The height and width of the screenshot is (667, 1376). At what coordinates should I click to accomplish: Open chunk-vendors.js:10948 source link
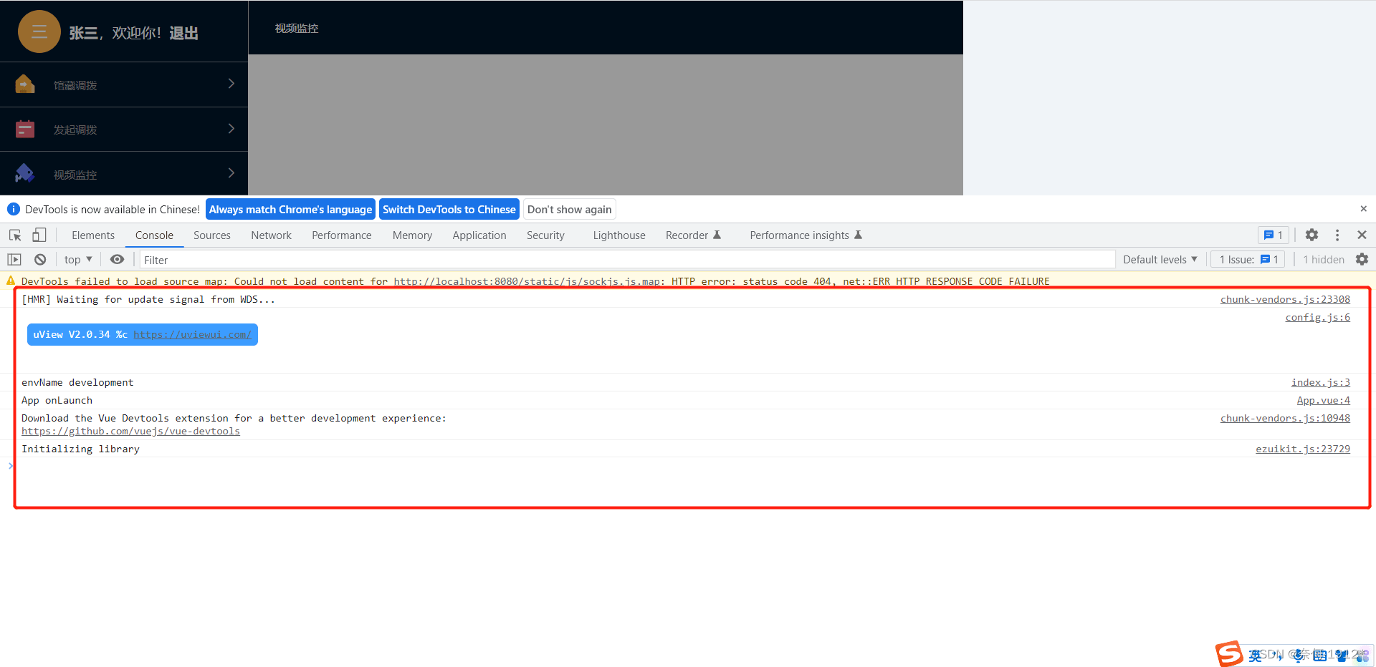(x=1285, y=418)
